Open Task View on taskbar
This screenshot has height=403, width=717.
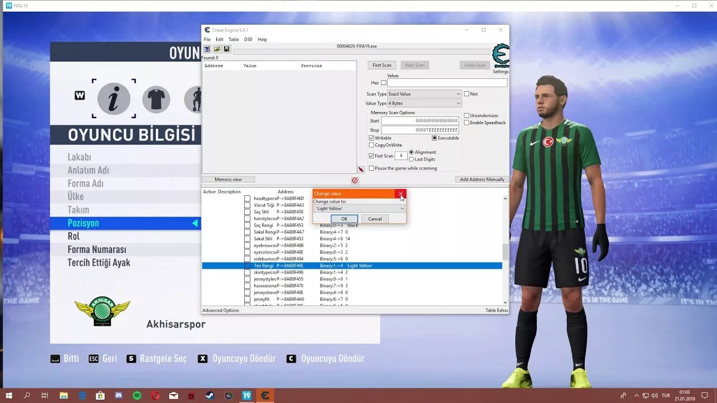(45, 395)
